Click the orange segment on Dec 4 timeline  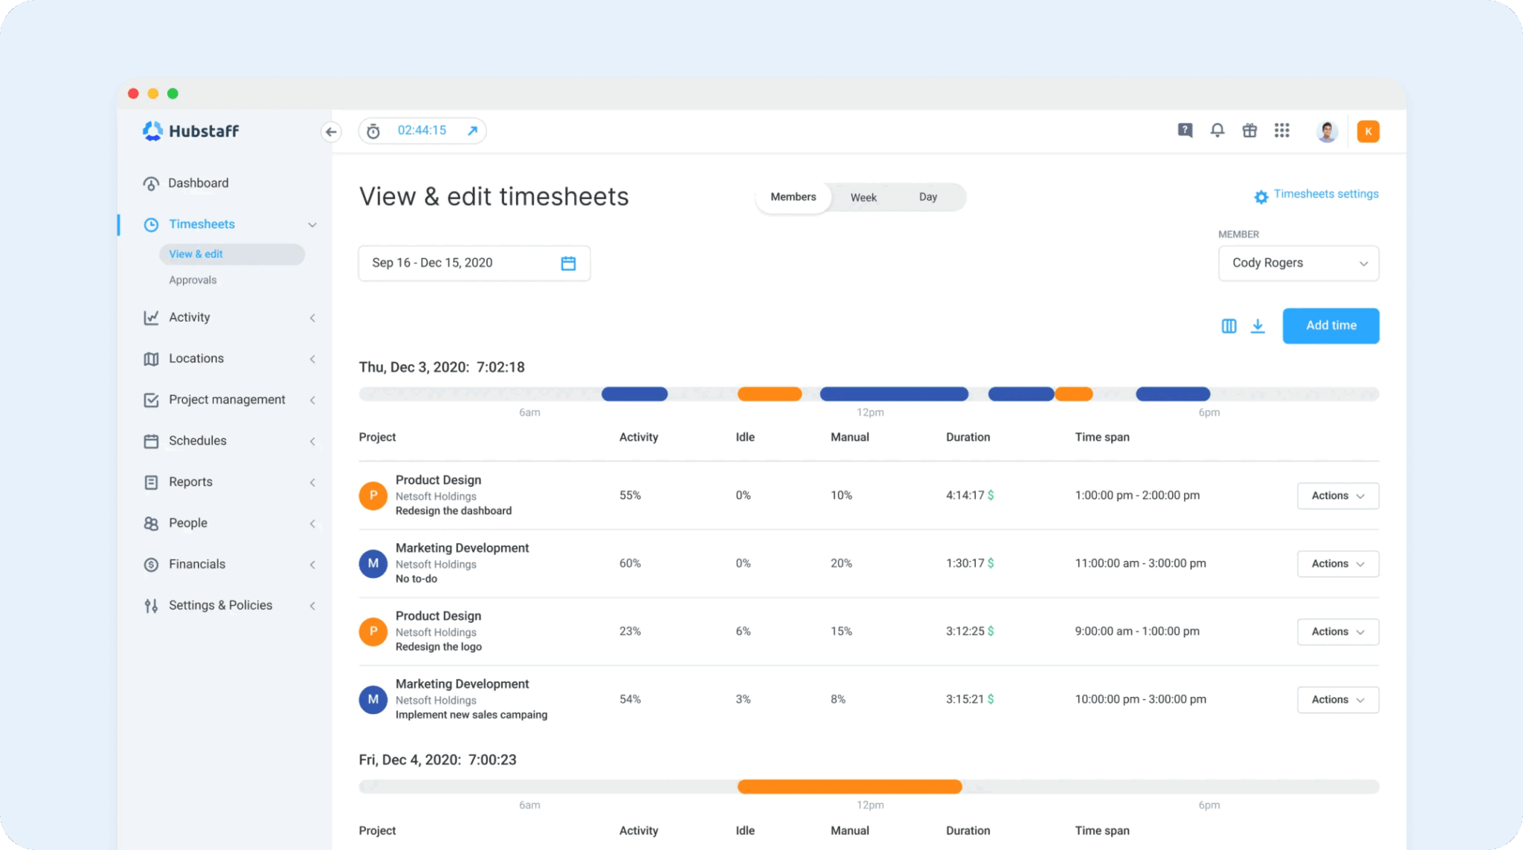click(x=849, y=787)
